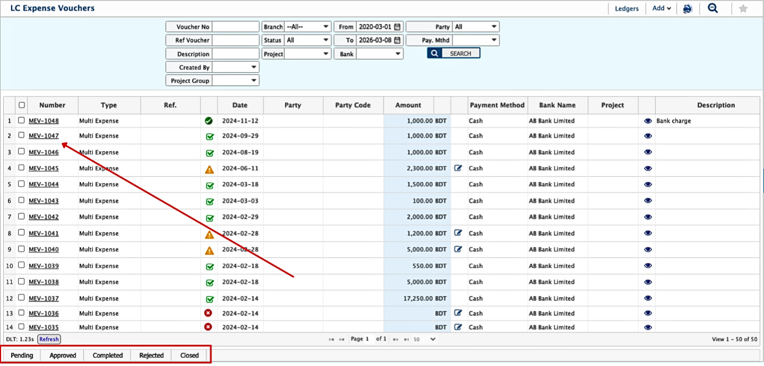This screenshot has width=764, height=366.
Task: Tick the select-all checkbox in table header
Action: [x=22, y=105]
